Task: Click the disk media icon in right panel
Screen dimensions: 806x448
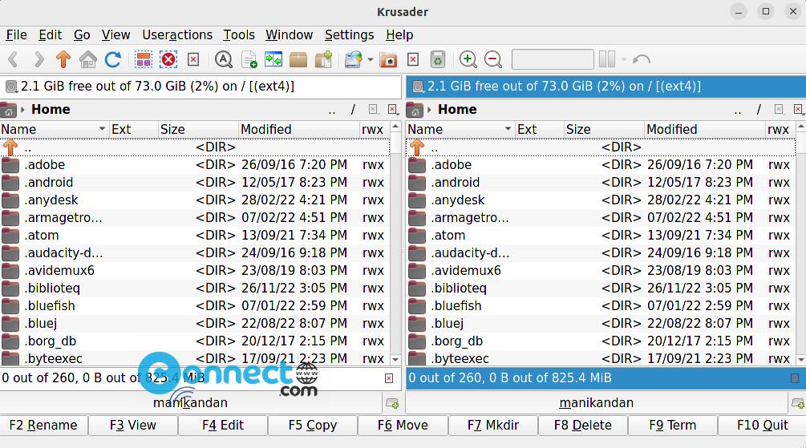Action: pos(417,87)
